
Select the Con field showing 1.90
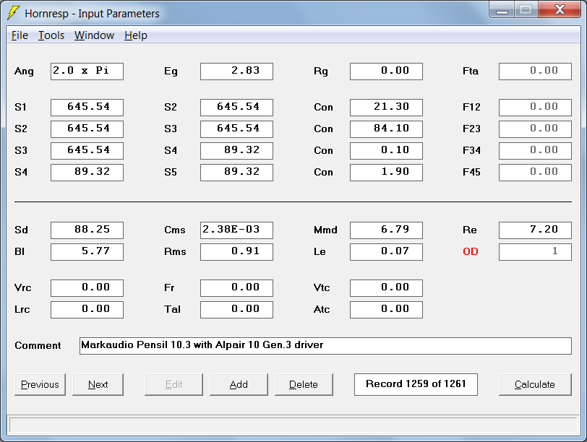[x=386, y=173]
